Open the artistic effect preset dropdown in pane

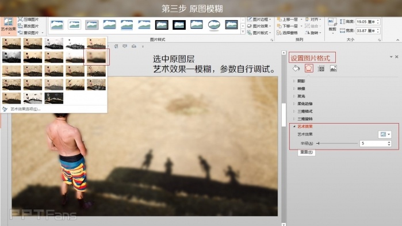point(385,134)
